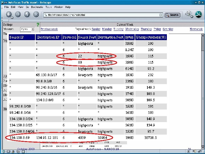Follow the Next week link
Image resolution: width=205 pixels, height=154 pixels.
[196, 29]
